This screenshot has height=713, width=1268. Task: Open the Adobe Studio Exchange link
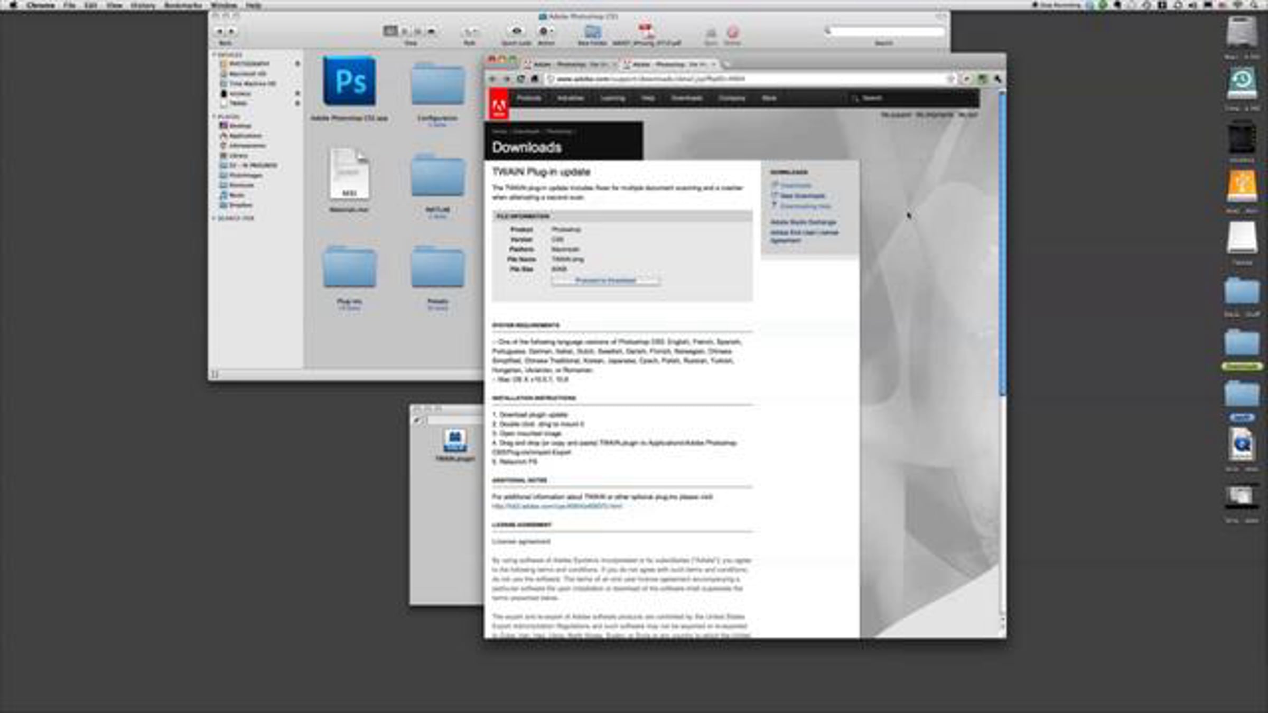[x=803, y=222]
